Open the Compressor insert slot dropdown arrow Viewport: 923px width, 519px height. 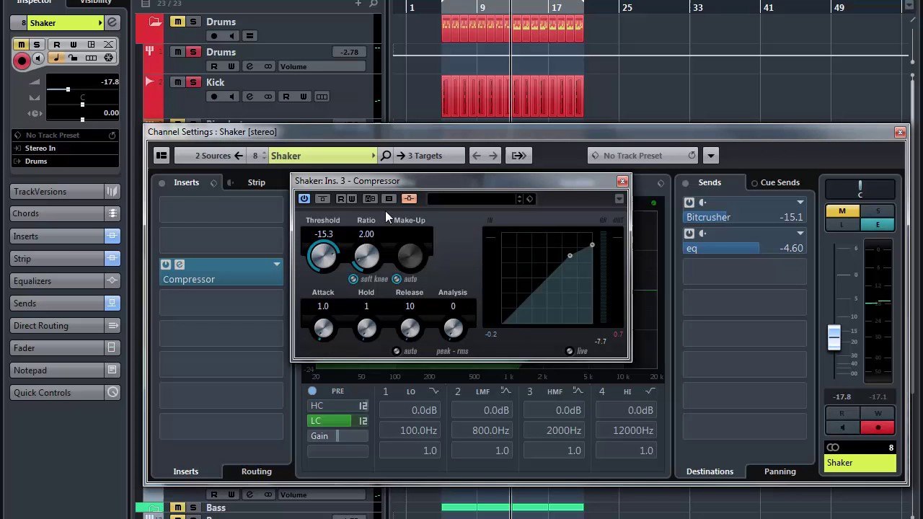click(x=276, y=265)
